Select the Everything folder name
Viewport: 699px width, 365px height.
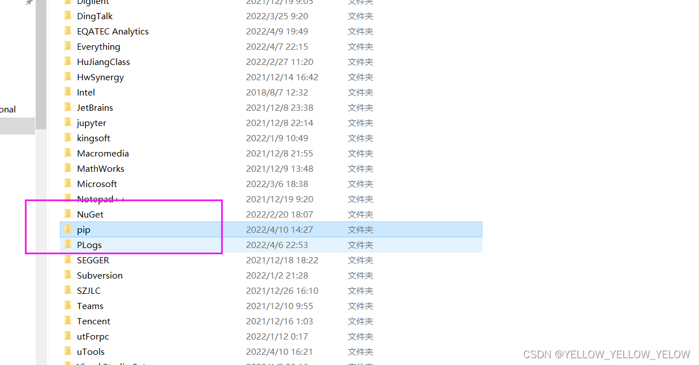[98, 46]
